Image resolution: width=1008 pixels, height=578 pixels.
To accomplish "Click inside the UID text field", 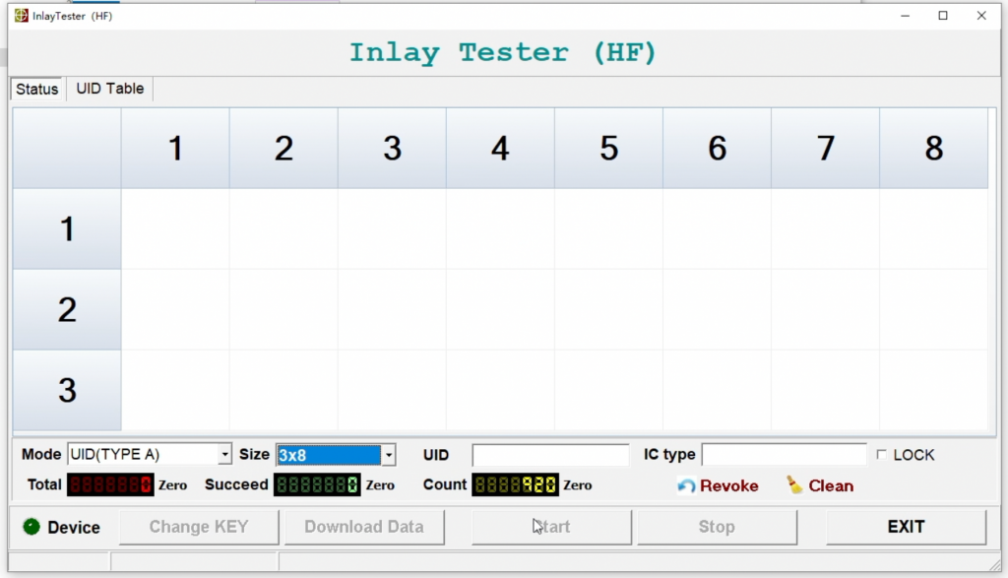I will 550,455.
